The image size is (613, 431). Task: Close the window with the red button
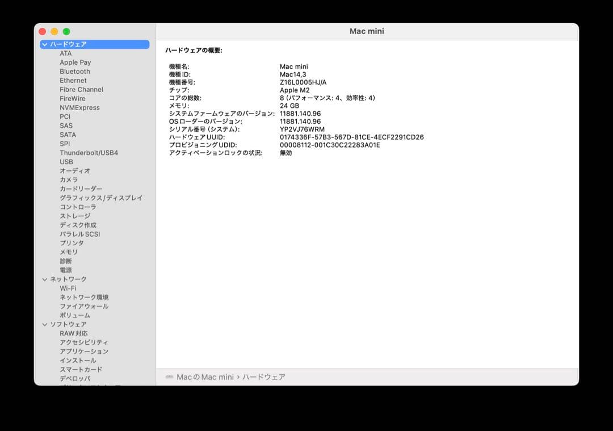42,31
